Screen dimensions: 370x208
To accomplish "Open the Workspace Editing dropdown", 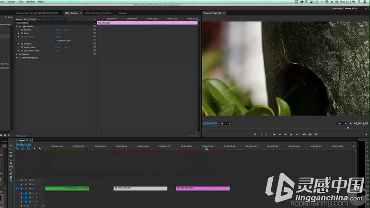I will [x=355, y=9].
